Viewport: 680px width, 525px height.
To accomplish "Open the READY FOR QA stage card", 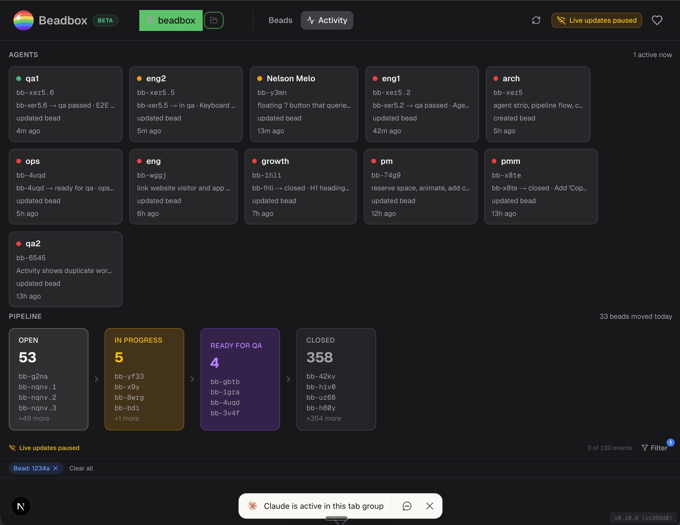I will coord(240,379).
